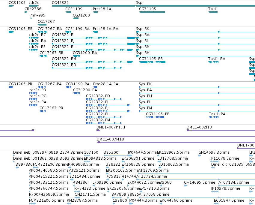This screenshot has width=255, height=205.
Task: Click the CG31205-PB protein label
Action: click(20, 84)
